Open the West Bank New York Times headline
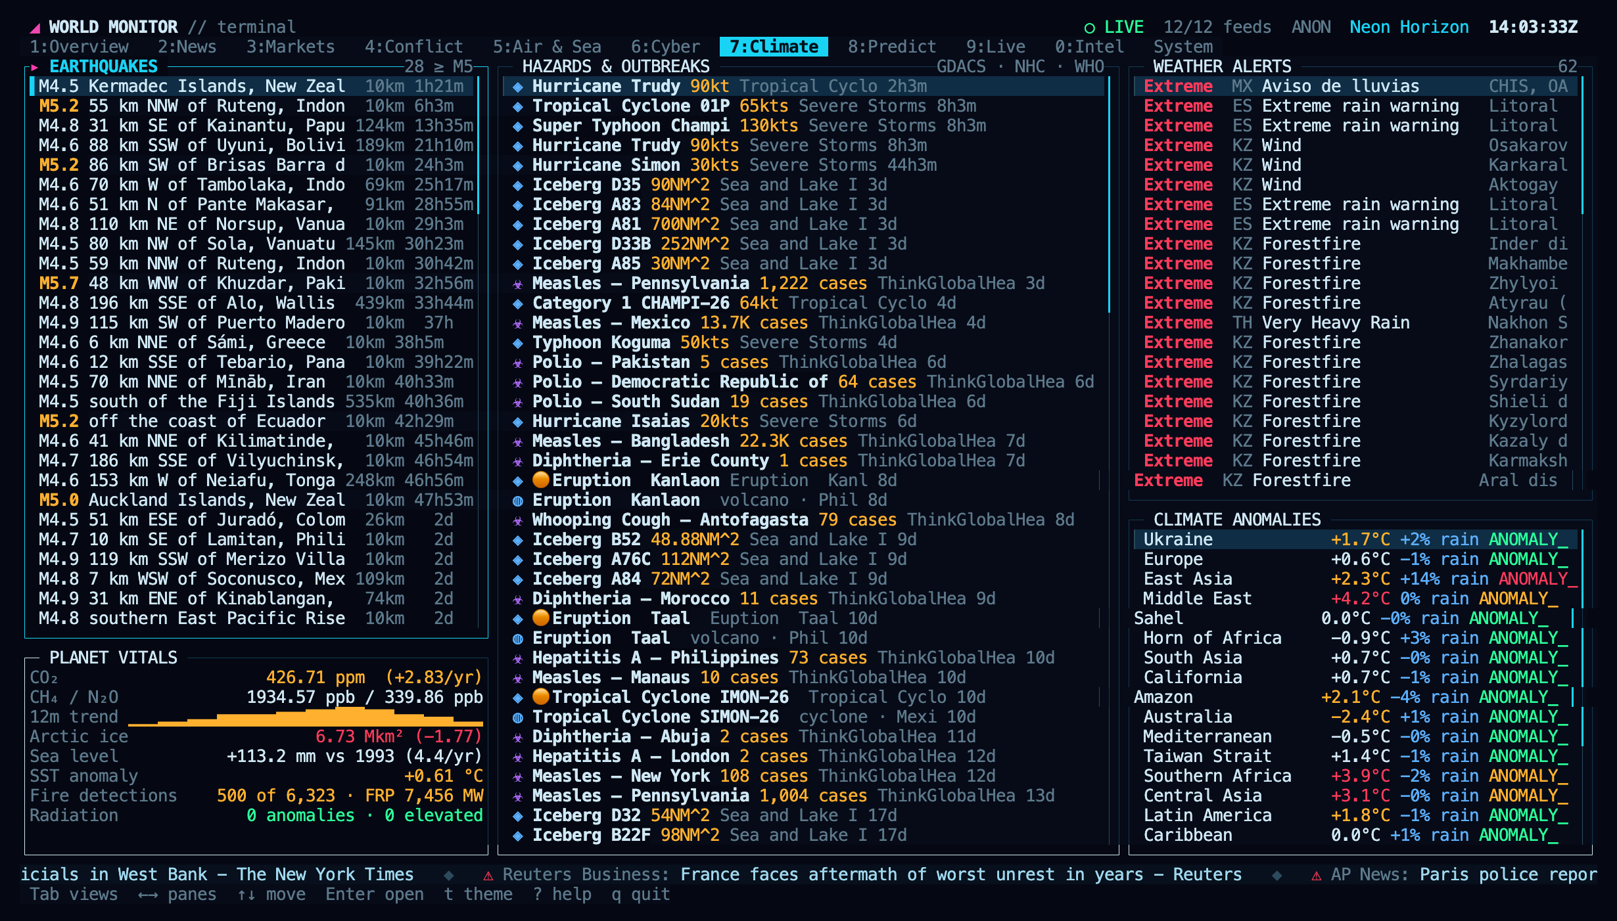Screen dimensions: 1617x921 coord(217,874)
